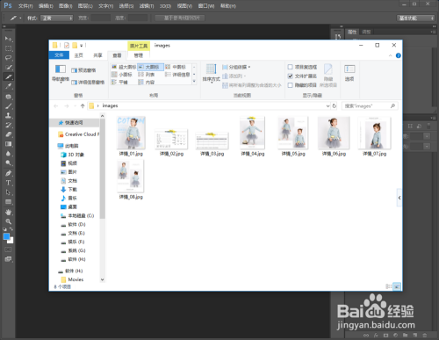Open Local Disk (C:) in navigation pane
The height and width of the screenshot is (340, 439).
77,215
